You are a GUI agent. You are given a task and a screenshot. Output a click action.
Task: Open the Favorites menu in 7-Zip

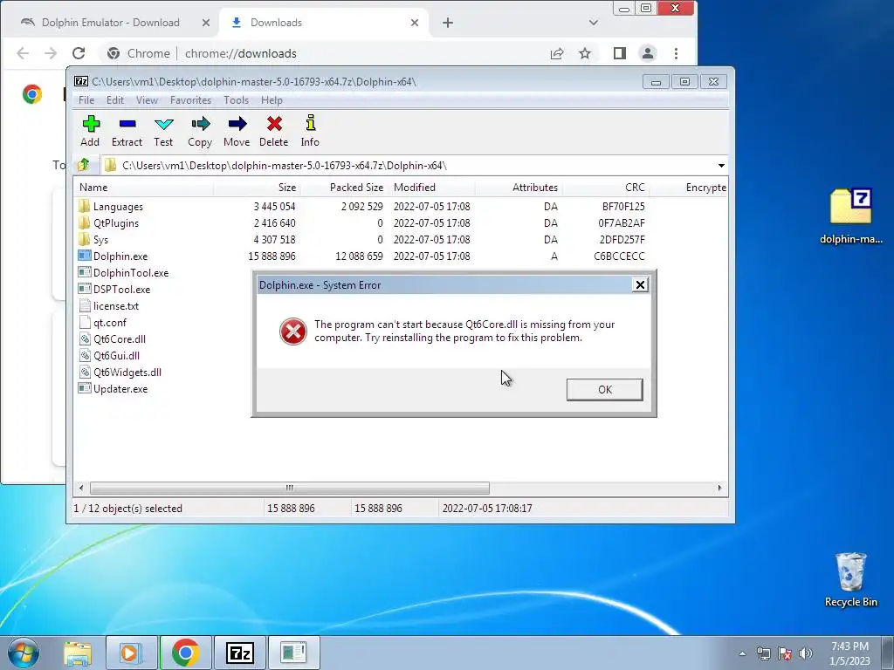[x=190, y=100]
